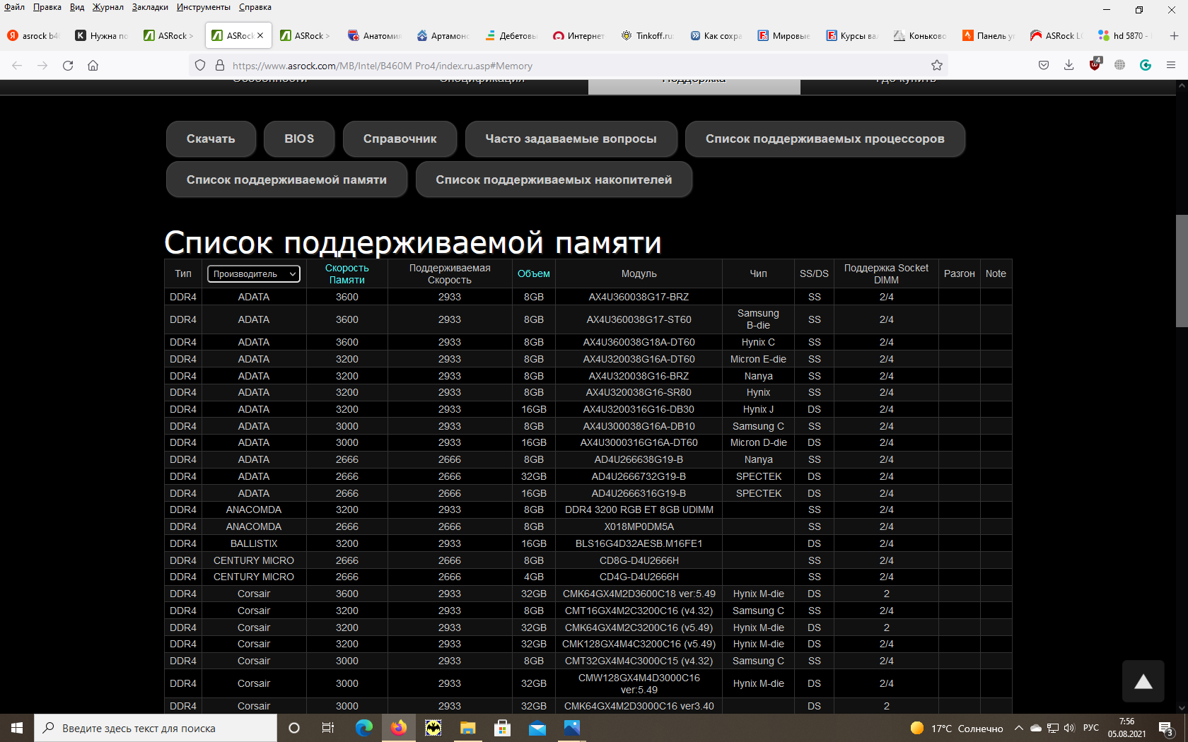
Task: Open the Справочник section
Action: 400,139
